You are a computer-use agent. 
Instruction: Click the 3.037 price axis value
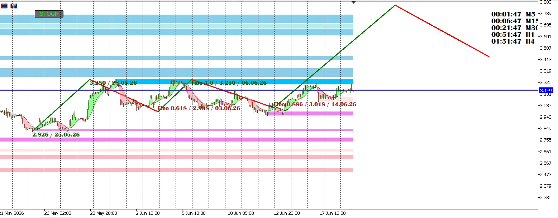click(546, 105)
